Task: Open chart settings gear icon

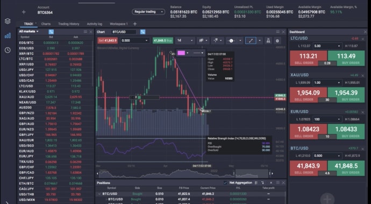Action: coord(277,41)
